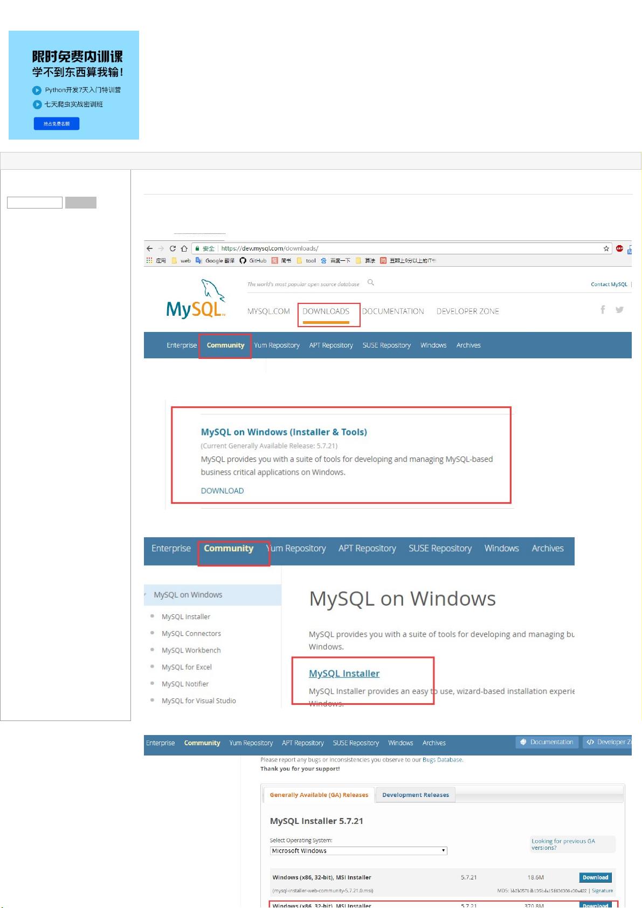Image resolution: width=642 pixels, height=908 pixels.
Task: Open the Generally Available (GA) Releases tab
Action: 319,795
